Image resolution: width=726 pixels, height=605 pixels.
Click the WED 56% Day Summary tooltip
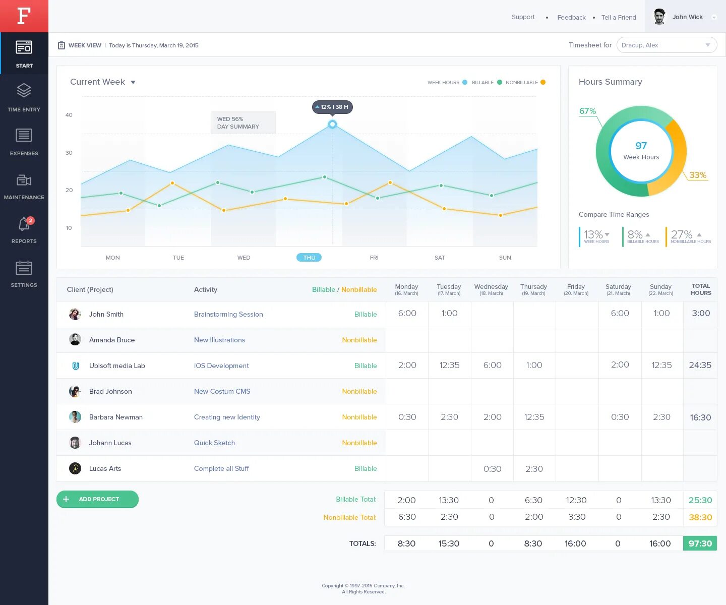tap(244, 123)
